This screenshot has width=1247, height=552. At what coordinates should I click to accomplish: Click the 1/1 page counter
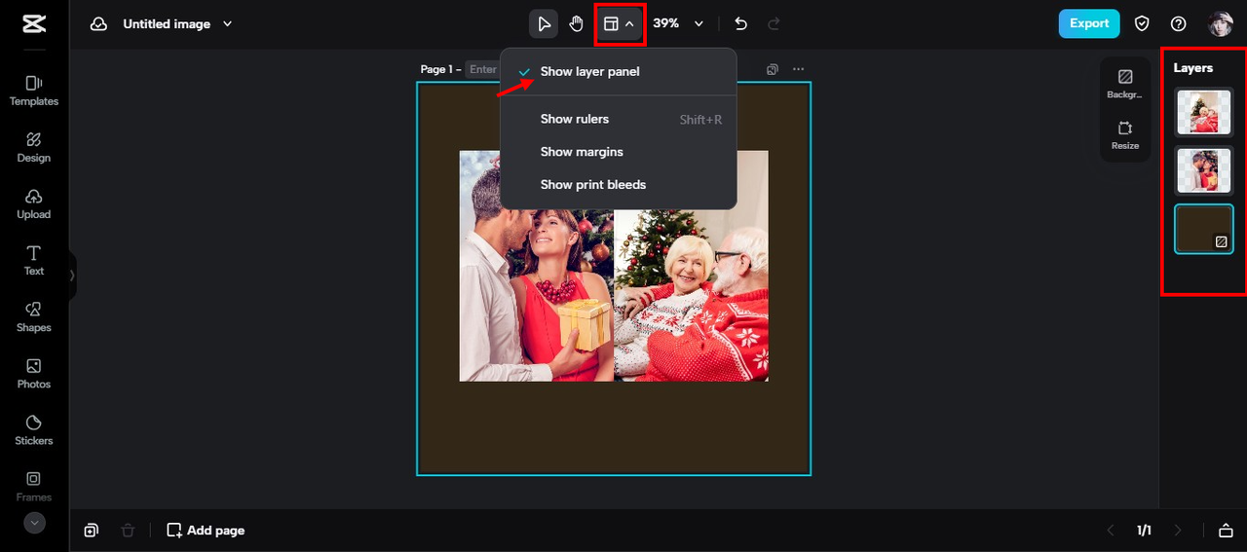[1144, 531]
